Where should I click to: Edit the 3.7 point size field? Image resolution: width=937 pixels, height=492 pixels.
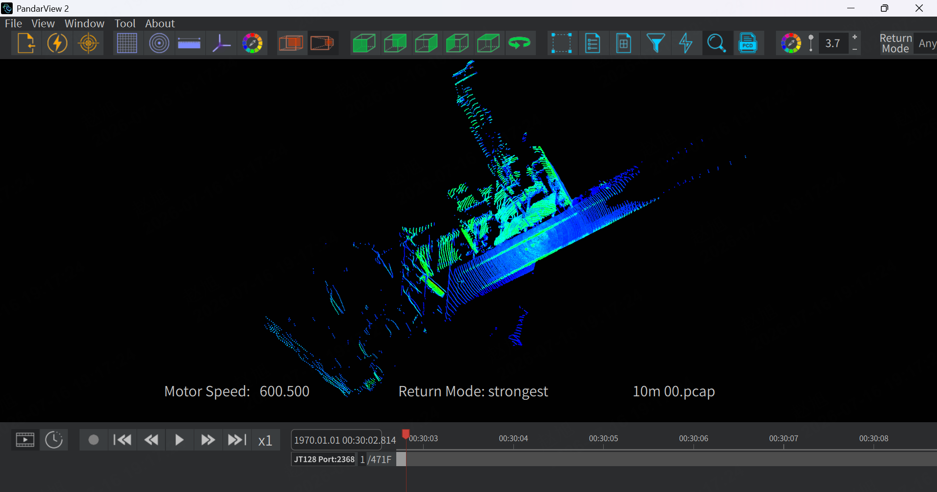pyautogui.click(x=833, y=43)
